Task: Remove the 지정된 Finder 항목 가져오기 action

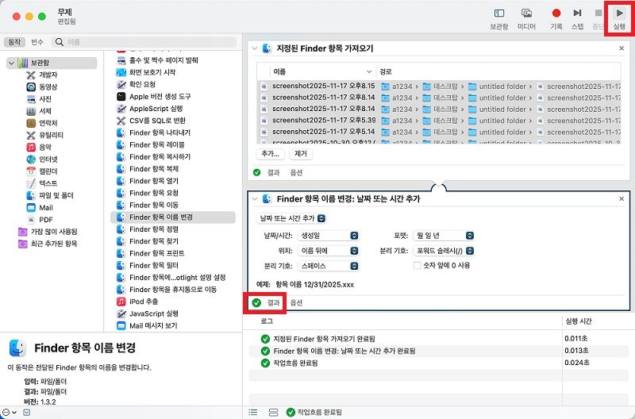Action: tap(622, 48)
